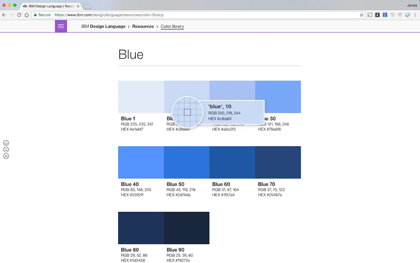
Task: Click the Blue 90 label
Action: point(176,249)
